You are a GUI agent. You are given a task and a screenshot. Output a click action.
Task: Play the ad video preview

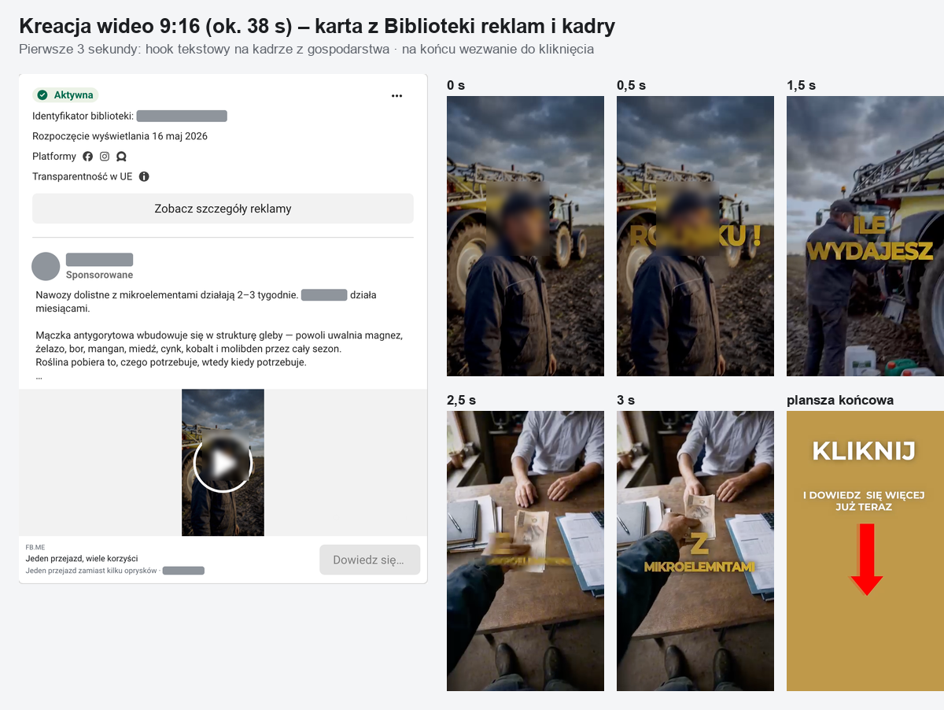click(x=223, y=463)
